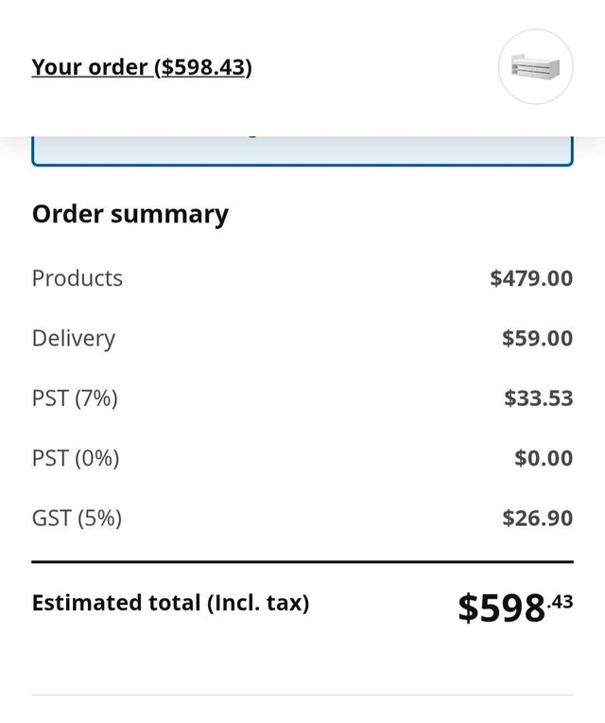Click the thin gray divider at the bottom
This screenshot has width=605, height=723.
pos(302,695)
